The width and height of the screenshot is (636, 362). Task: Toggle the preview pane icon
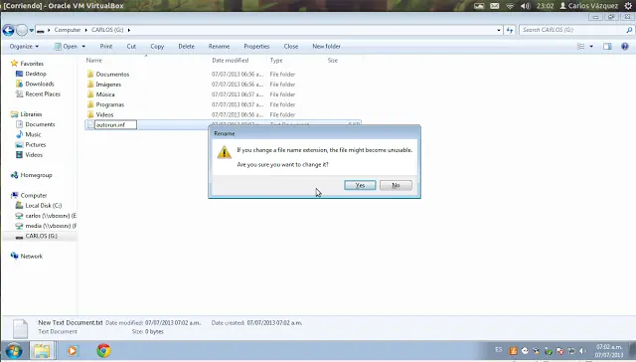click(x=607, y=47)
